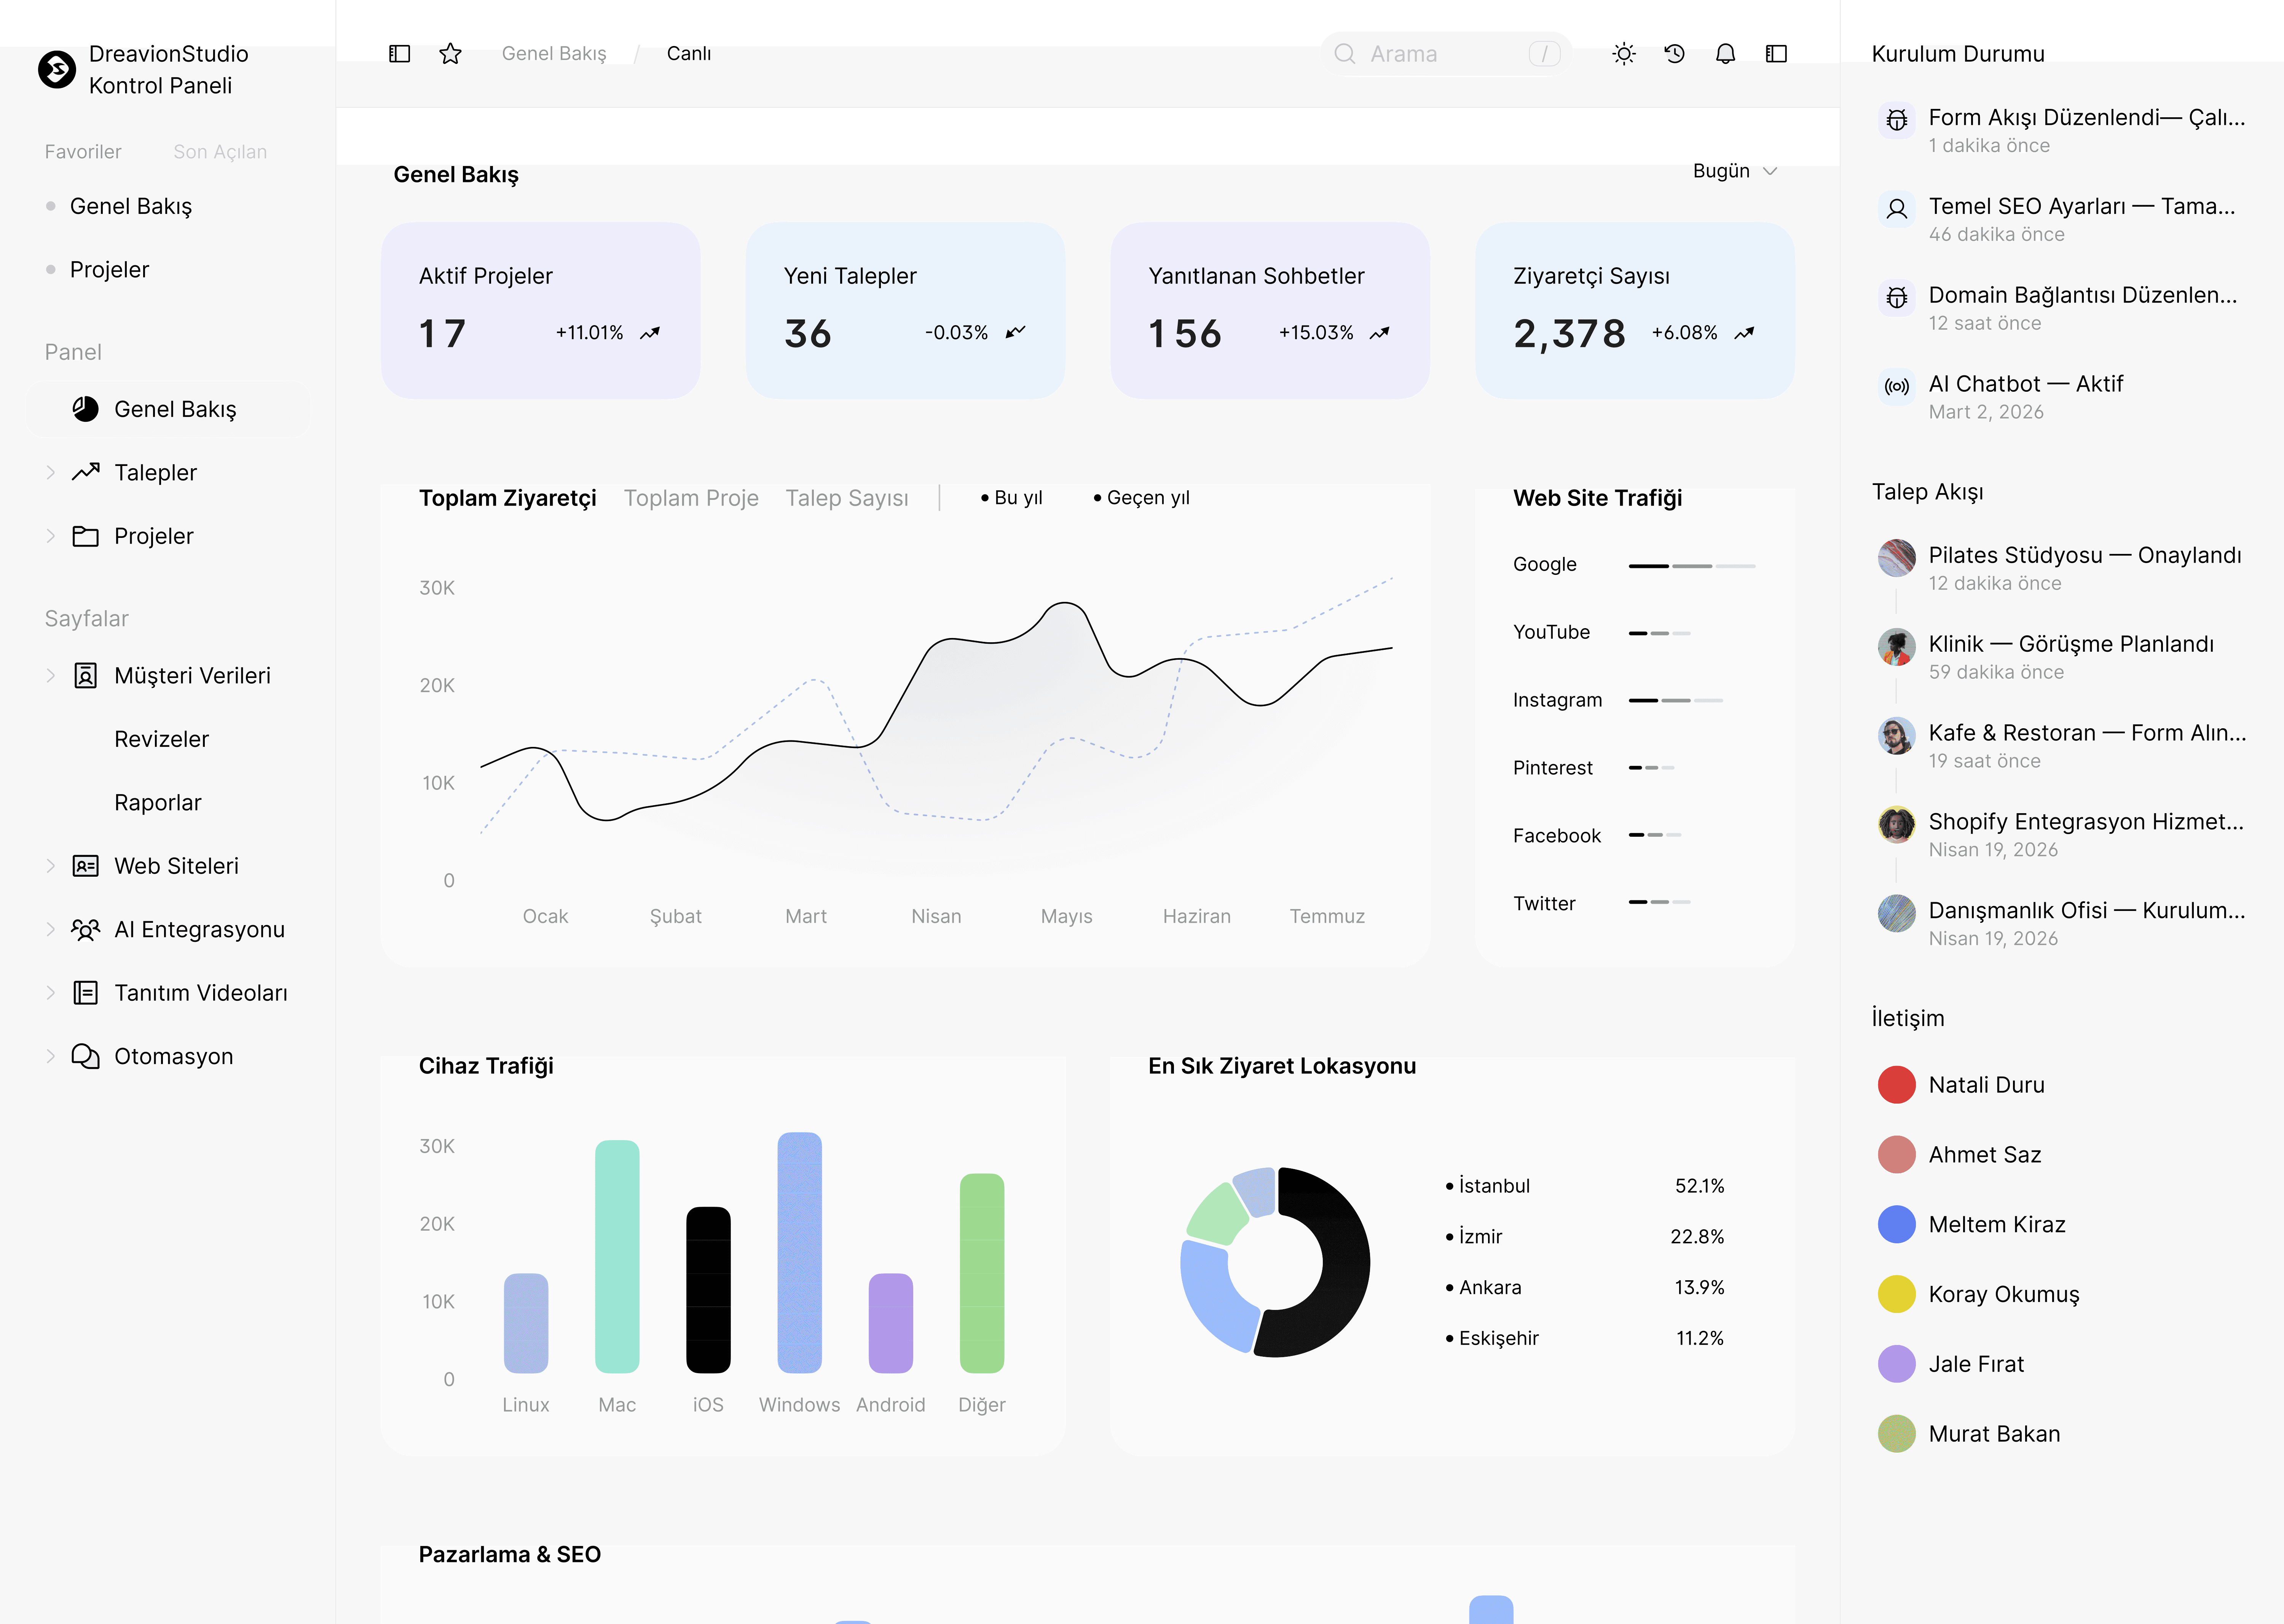This screenshot has height=1624, width=2284.
Task: Click the star favorite icon
Action: pos(450,54)
